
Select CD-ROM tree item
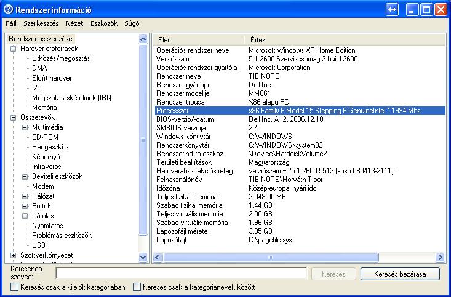pos(45,137)
